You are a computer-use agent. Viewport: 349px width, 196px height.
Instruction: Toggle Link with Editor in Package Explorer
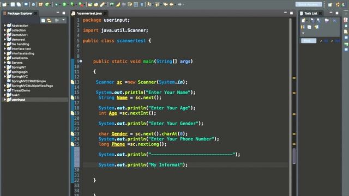pyautogui.click(x=49, y=21)
